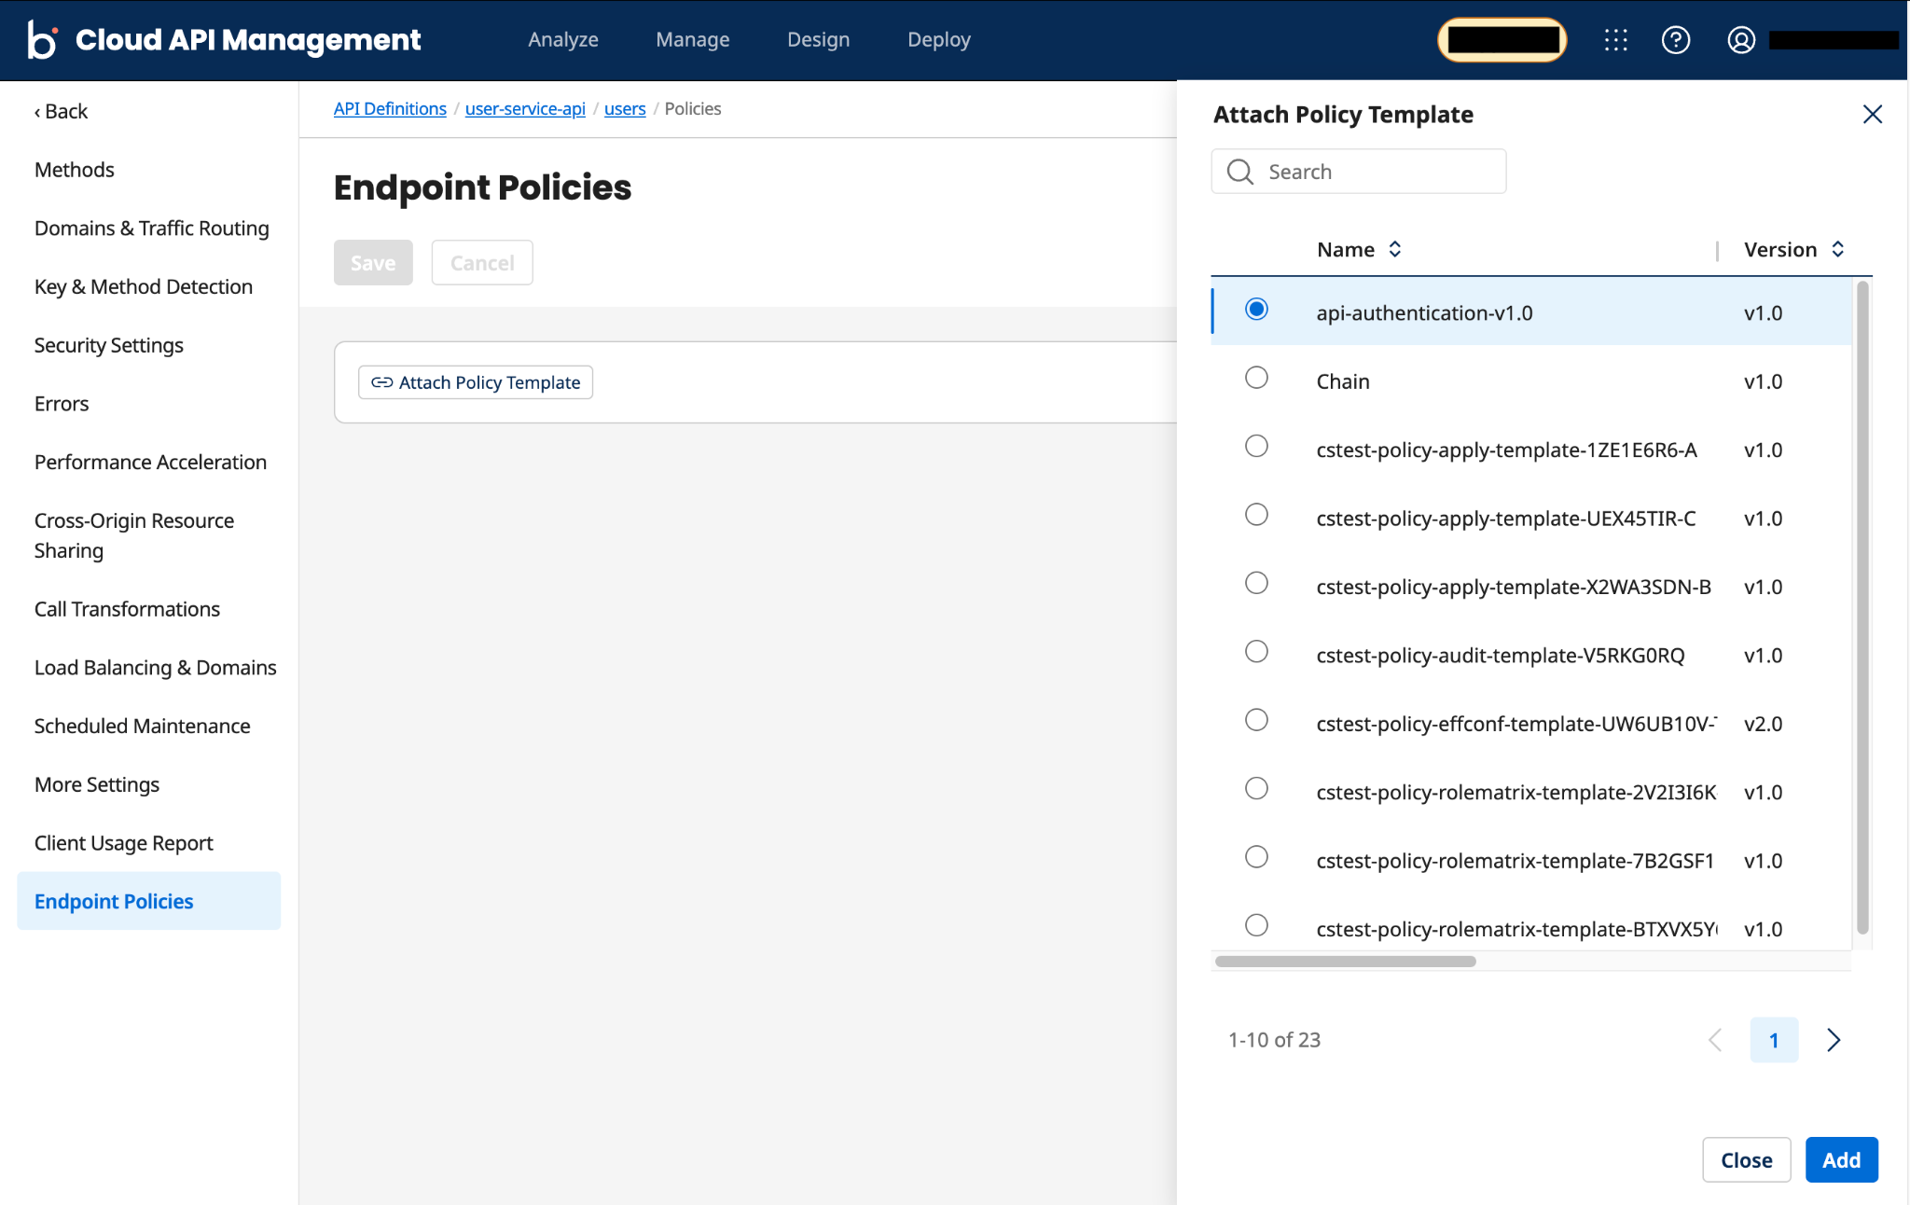1910x1205 pixels.
Task: Click the Save button under Endpoint Policies
Action: point(373,263)
